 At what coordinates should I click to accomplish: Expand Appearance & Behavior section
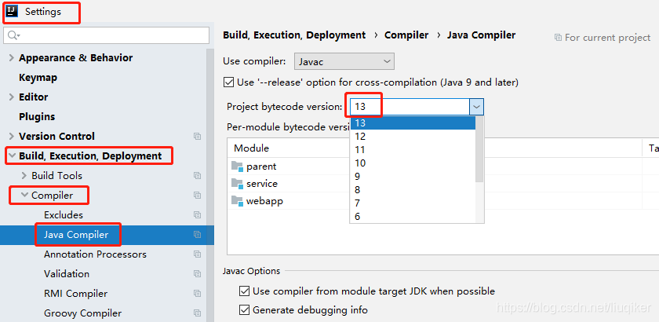11,58
